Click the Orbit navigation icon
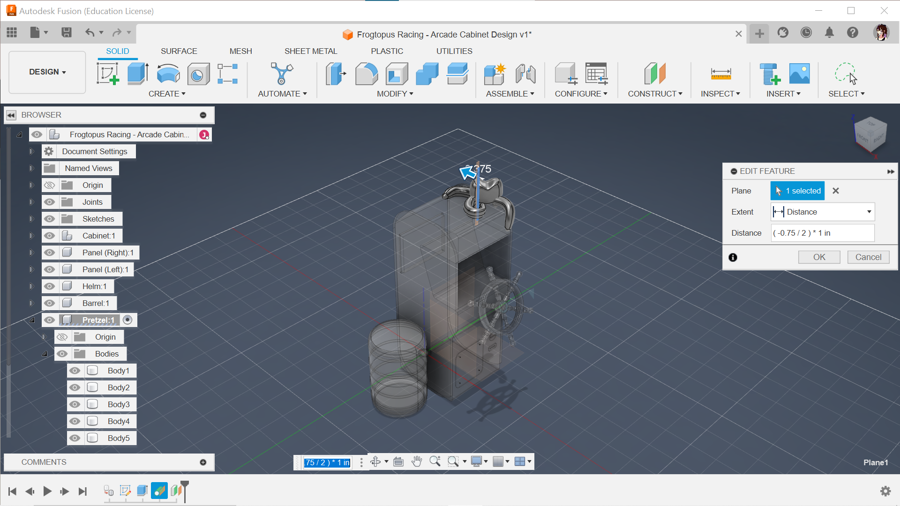The image size is (900, 506). pos(375,462)
